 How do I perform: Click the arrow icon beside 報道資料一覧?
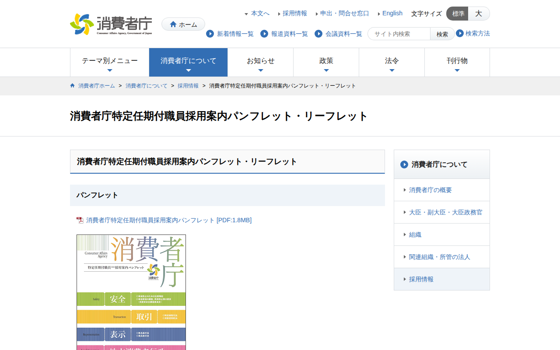264,34
